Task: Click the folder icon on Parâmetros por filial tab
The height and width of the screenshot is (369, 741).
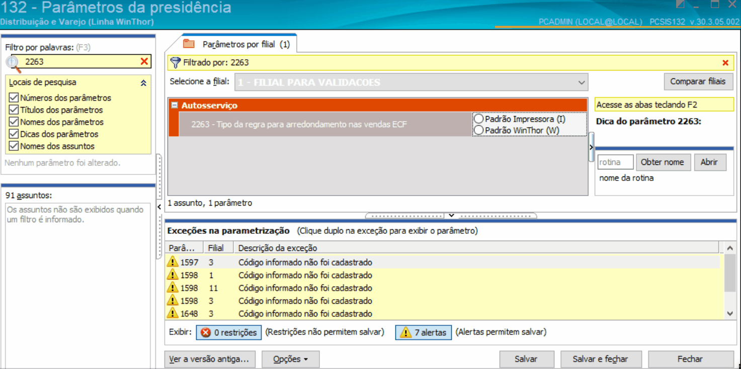Action: 189,44
